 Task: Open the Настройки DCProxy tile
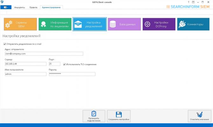pyautogui.click(x=159, y=24)
